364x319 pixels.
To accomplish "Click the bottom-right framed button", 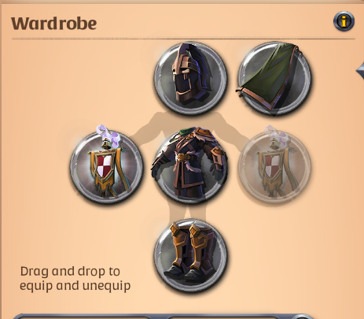I will [222, 316].
